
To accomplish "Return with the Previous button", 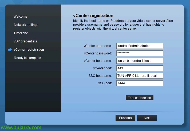I will click(x=125, y=118).
